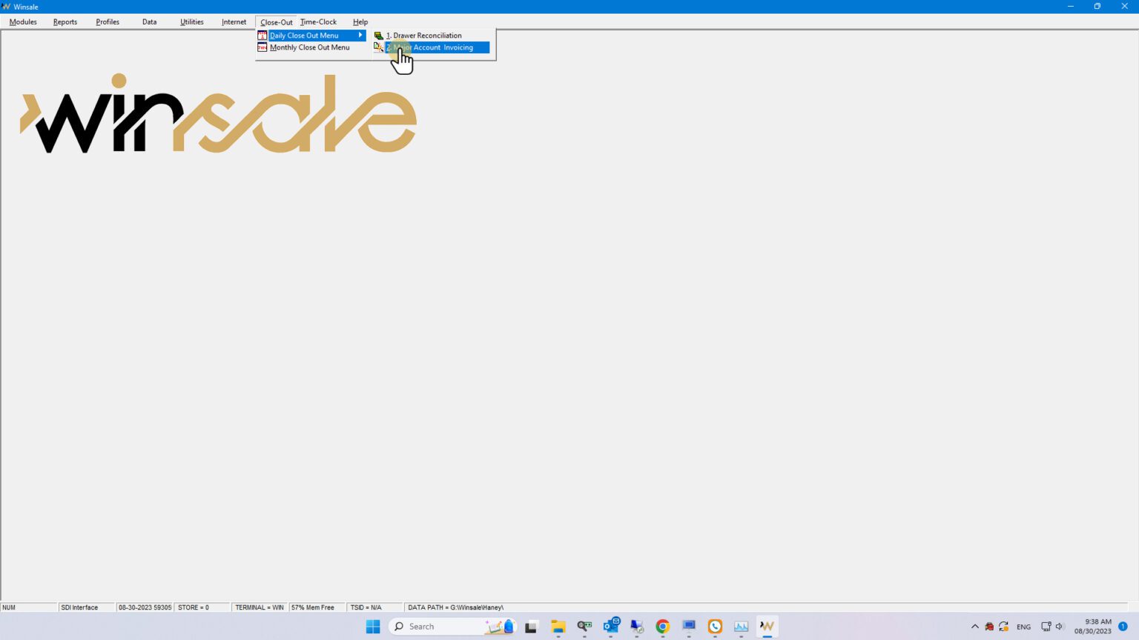
Task: Click the Drawer Reconciliation cash register icon
Action: click(378, 36)
